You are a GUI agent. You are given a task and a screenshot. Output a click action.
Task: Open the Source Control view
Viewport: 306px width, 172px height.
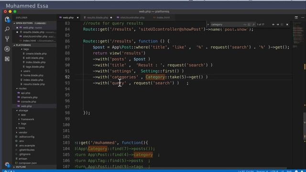click(7, 39)
